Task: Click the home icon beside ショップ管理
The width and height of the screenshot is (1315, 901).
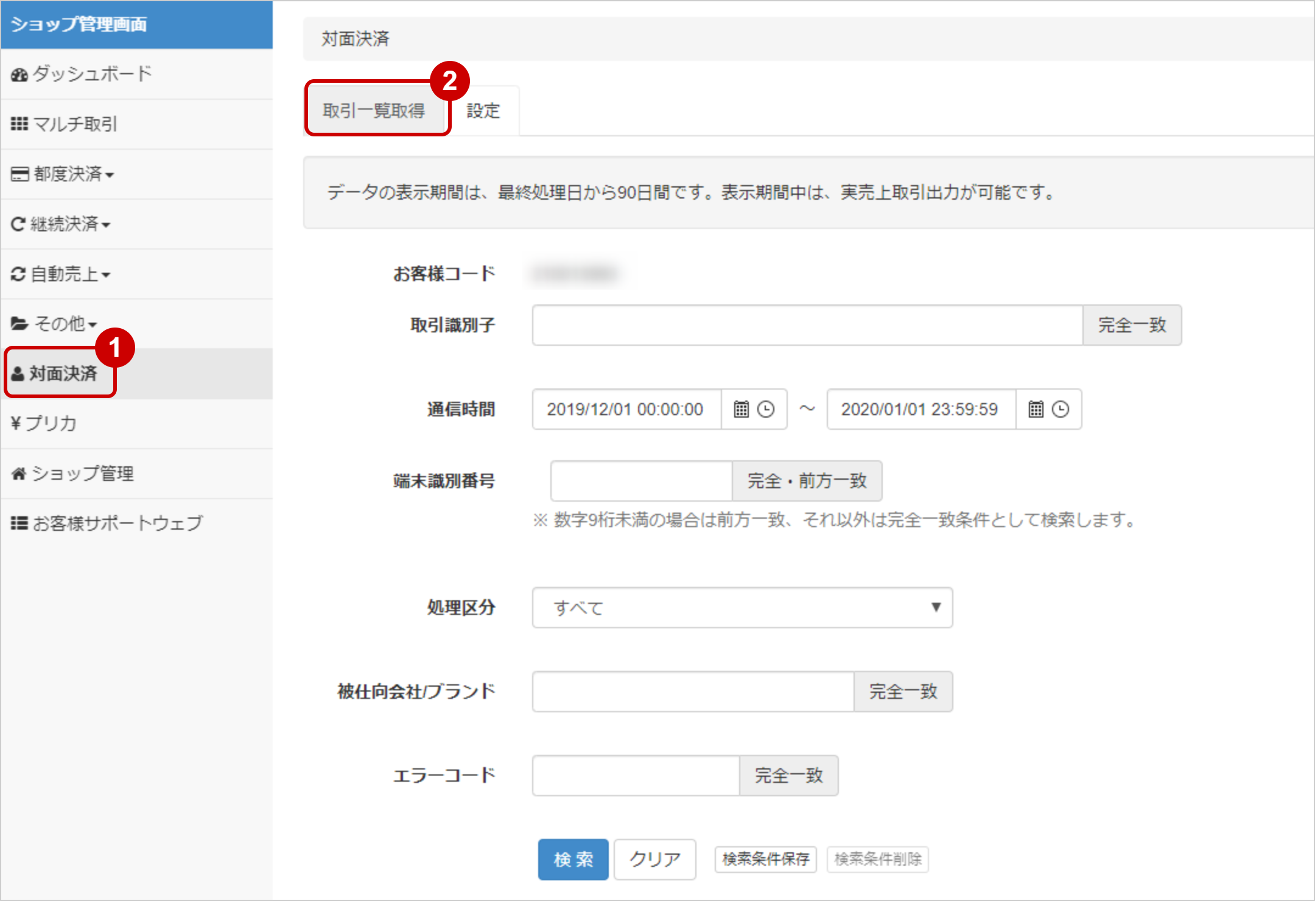Action: 19,473
